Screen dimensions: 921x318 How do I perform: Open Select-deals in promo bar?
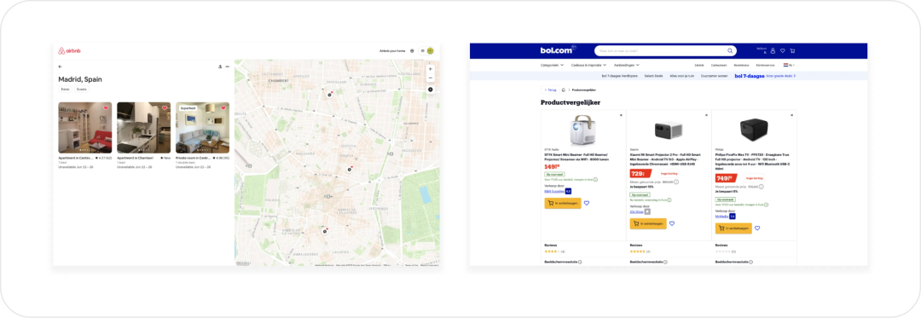[x=654, y=76]
